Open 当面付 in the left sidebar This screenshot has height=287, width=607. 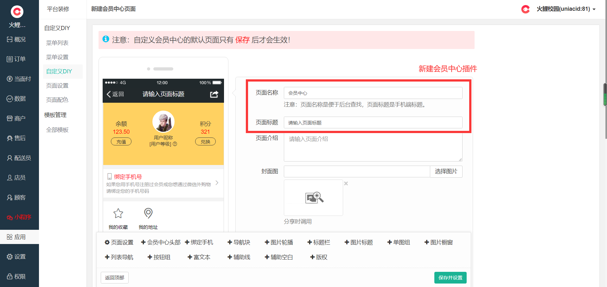pyautogui.click(x=19, y=79)
